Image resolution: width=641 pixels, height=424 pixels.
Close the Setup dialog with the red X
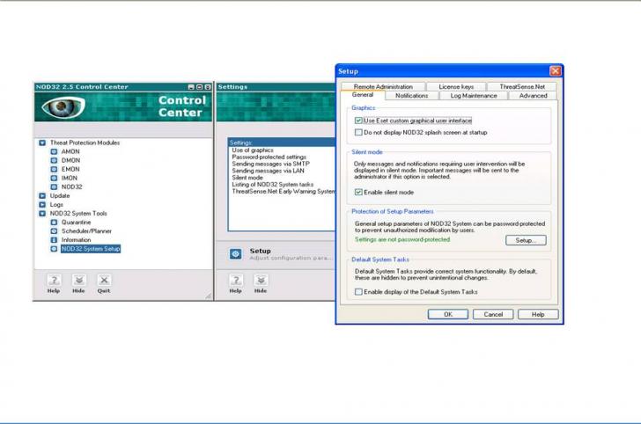555,71
